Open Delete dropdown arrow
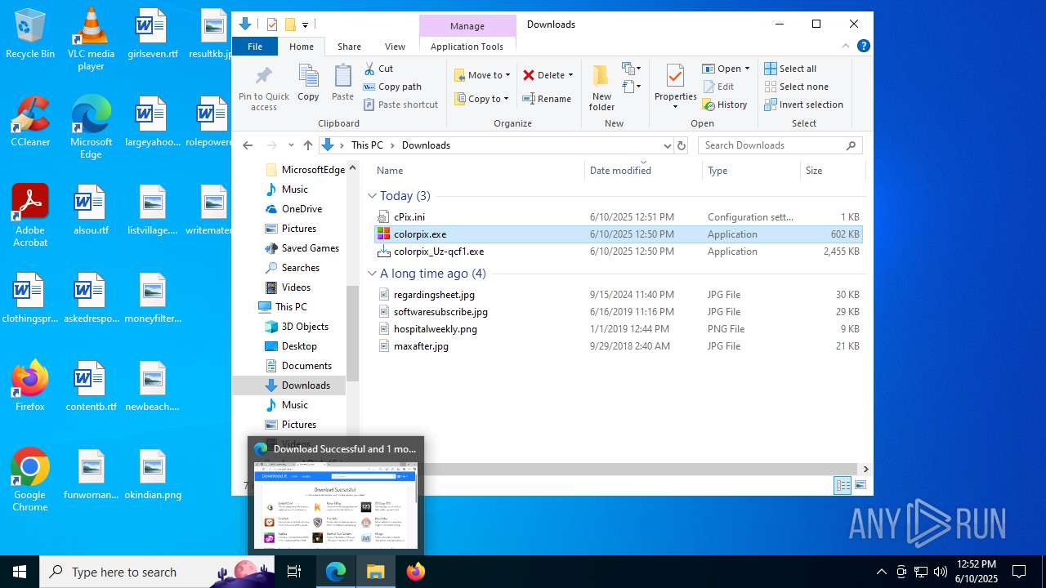The image size is (1046, 588). (570, 75)
